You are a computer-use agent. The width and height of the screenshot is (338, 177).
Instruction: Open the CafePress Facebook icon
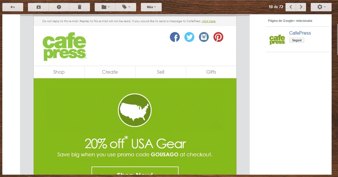pyautogui.click(x=175, y=37)
